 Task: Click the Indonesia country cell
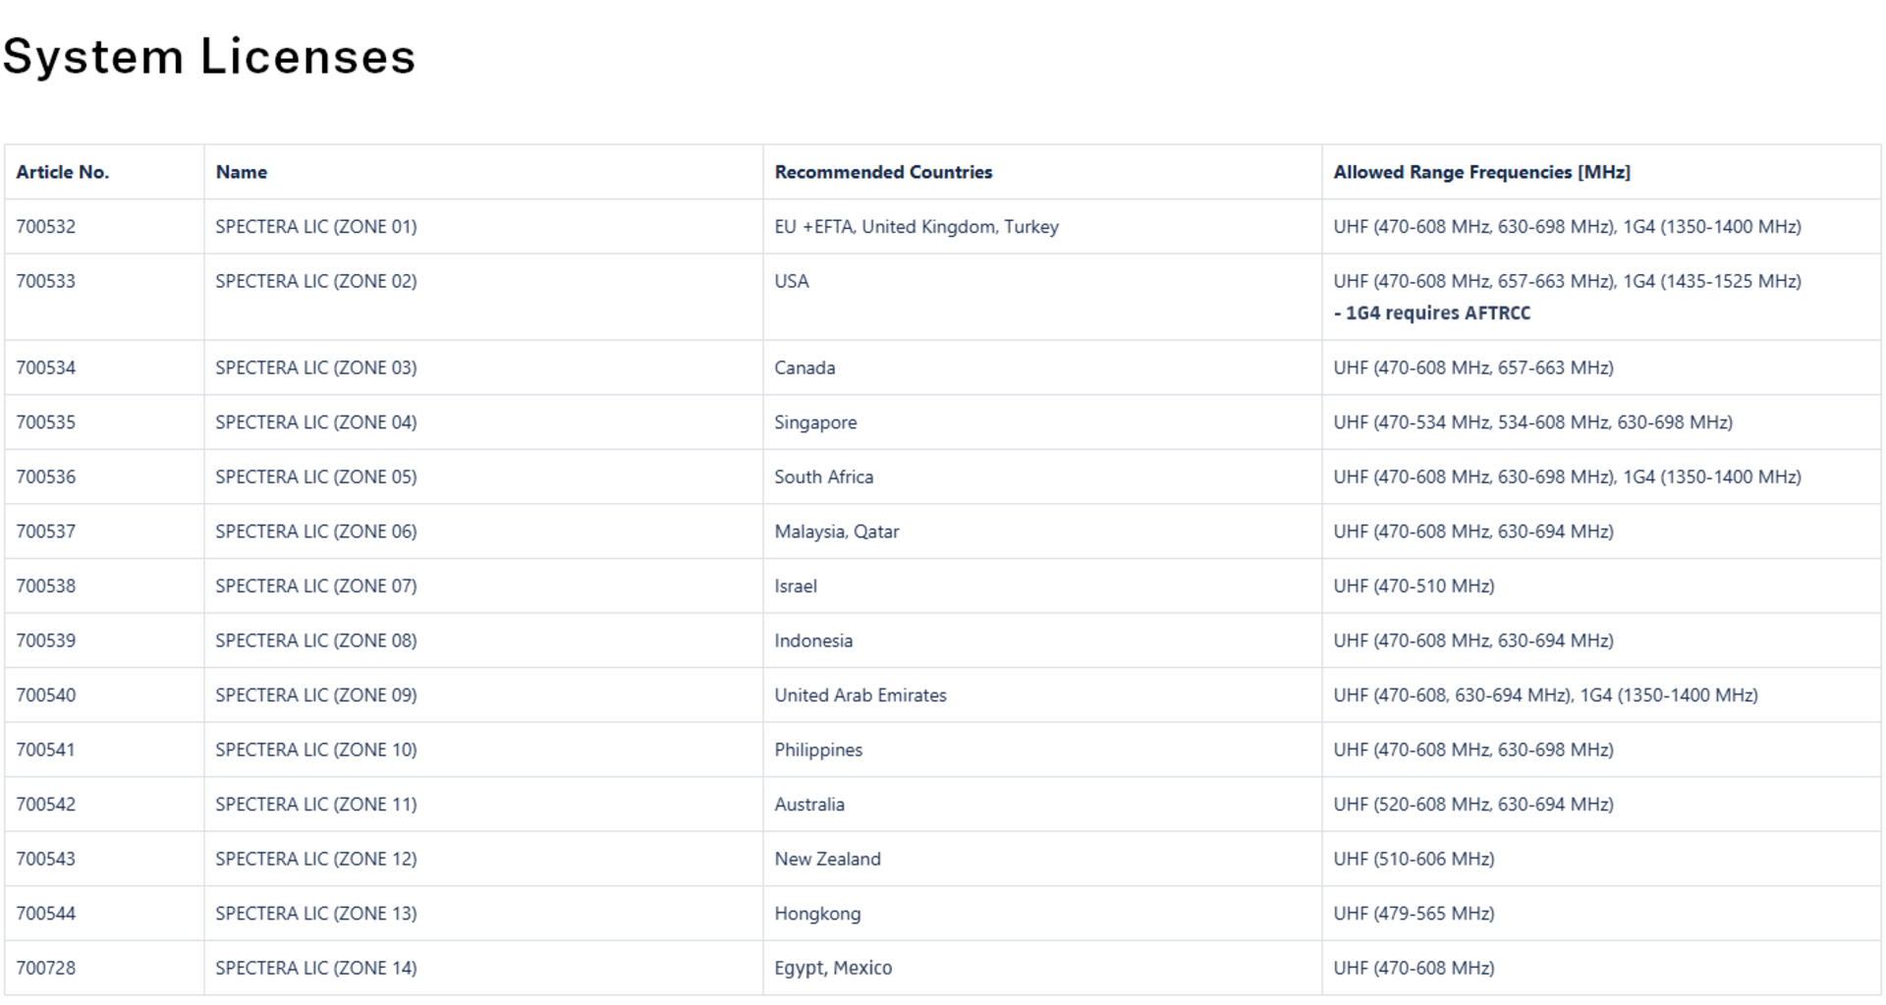813,641
